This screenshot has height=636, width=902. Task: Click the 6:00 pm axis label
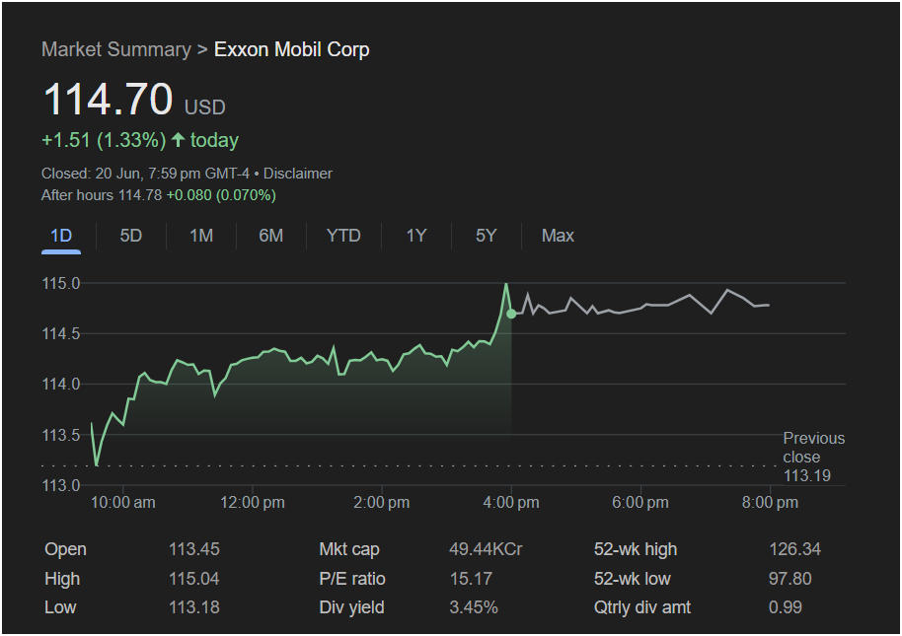coord(640,503)
